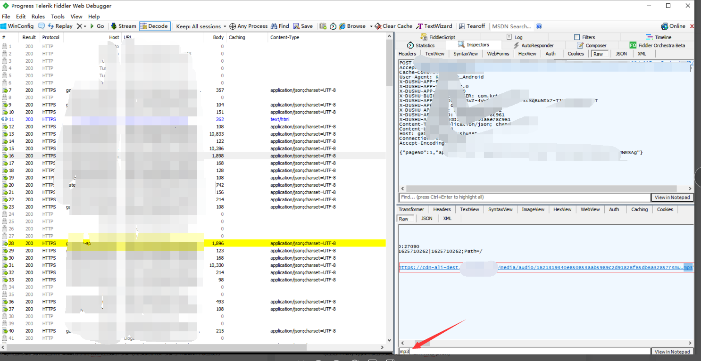
Task: Open the AutoResponder tab
Action: click(533, 46)
